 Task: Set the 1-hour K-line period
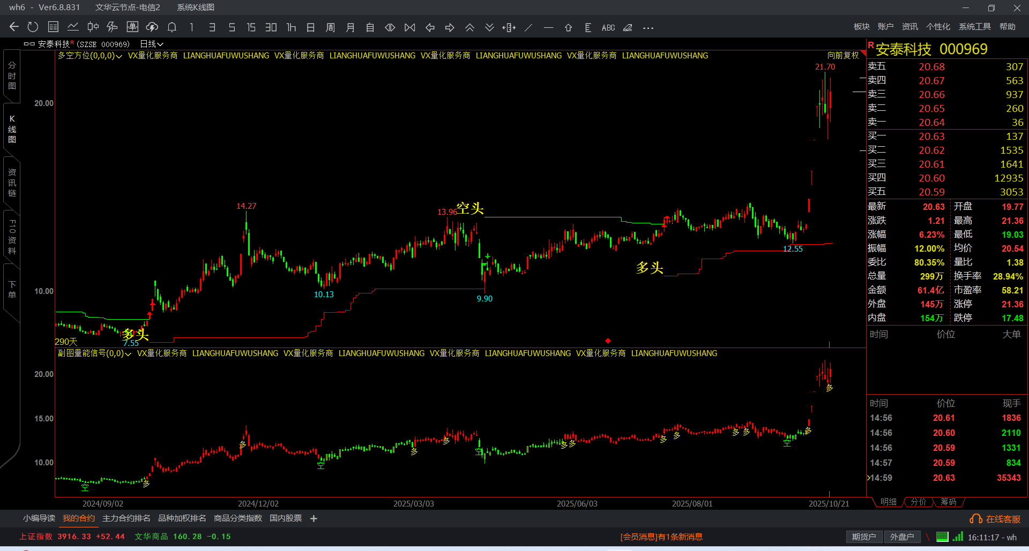click(291, 27)
